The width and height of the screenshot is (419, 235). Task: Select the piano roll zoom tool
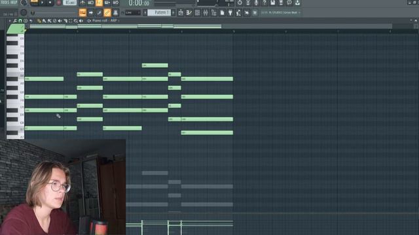coord(76,21)
